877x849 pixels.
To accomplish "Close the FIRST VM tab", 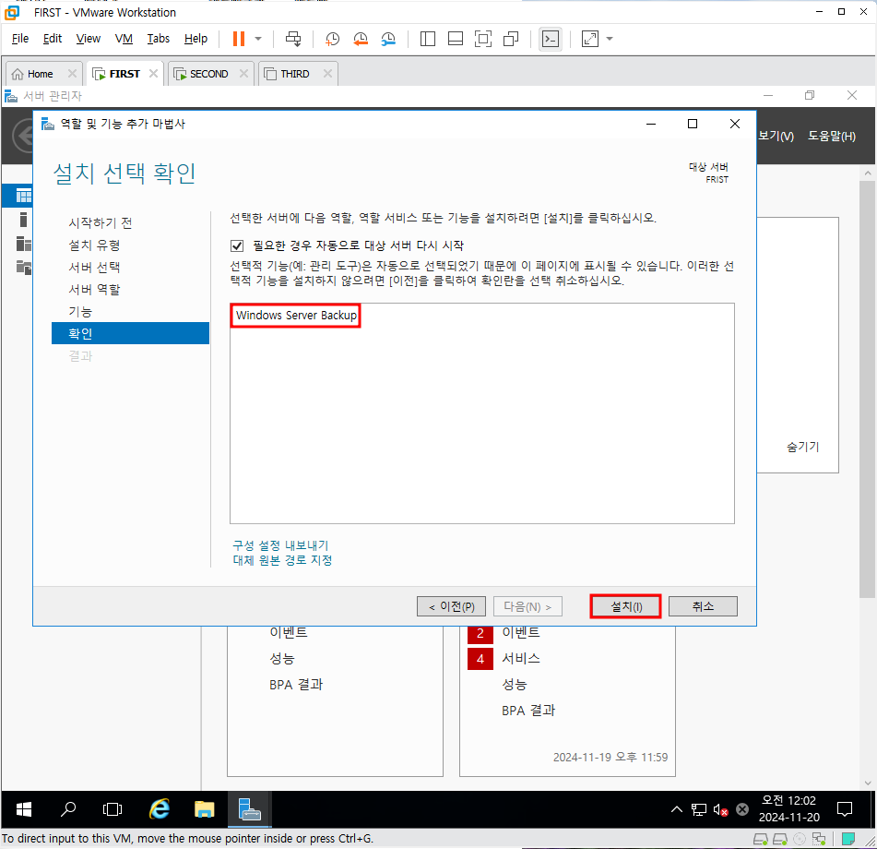I will point(153,73).
